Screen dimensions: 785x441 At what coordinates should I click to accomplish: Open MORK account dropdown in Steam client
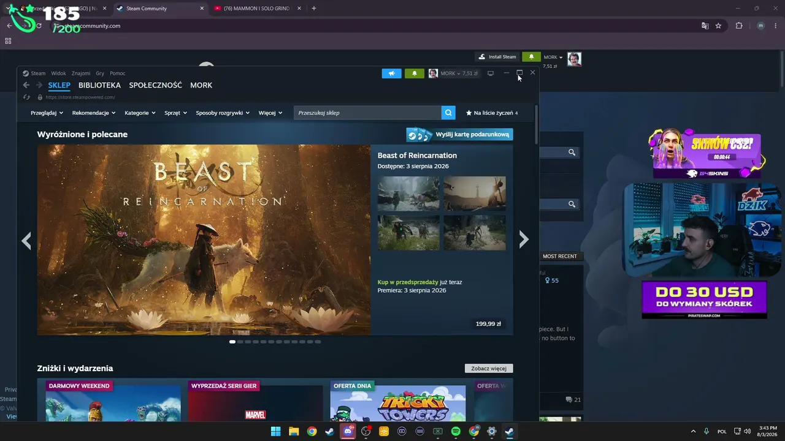pos(453,73)
